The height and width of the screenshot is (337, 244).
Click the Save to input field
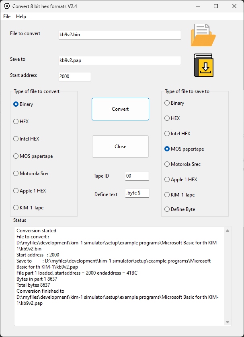(120, 60)
